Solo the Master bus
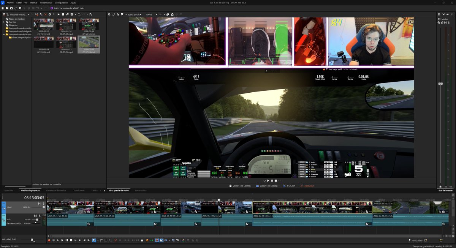Viewport: 456px width, 248px height. [449, 22]
